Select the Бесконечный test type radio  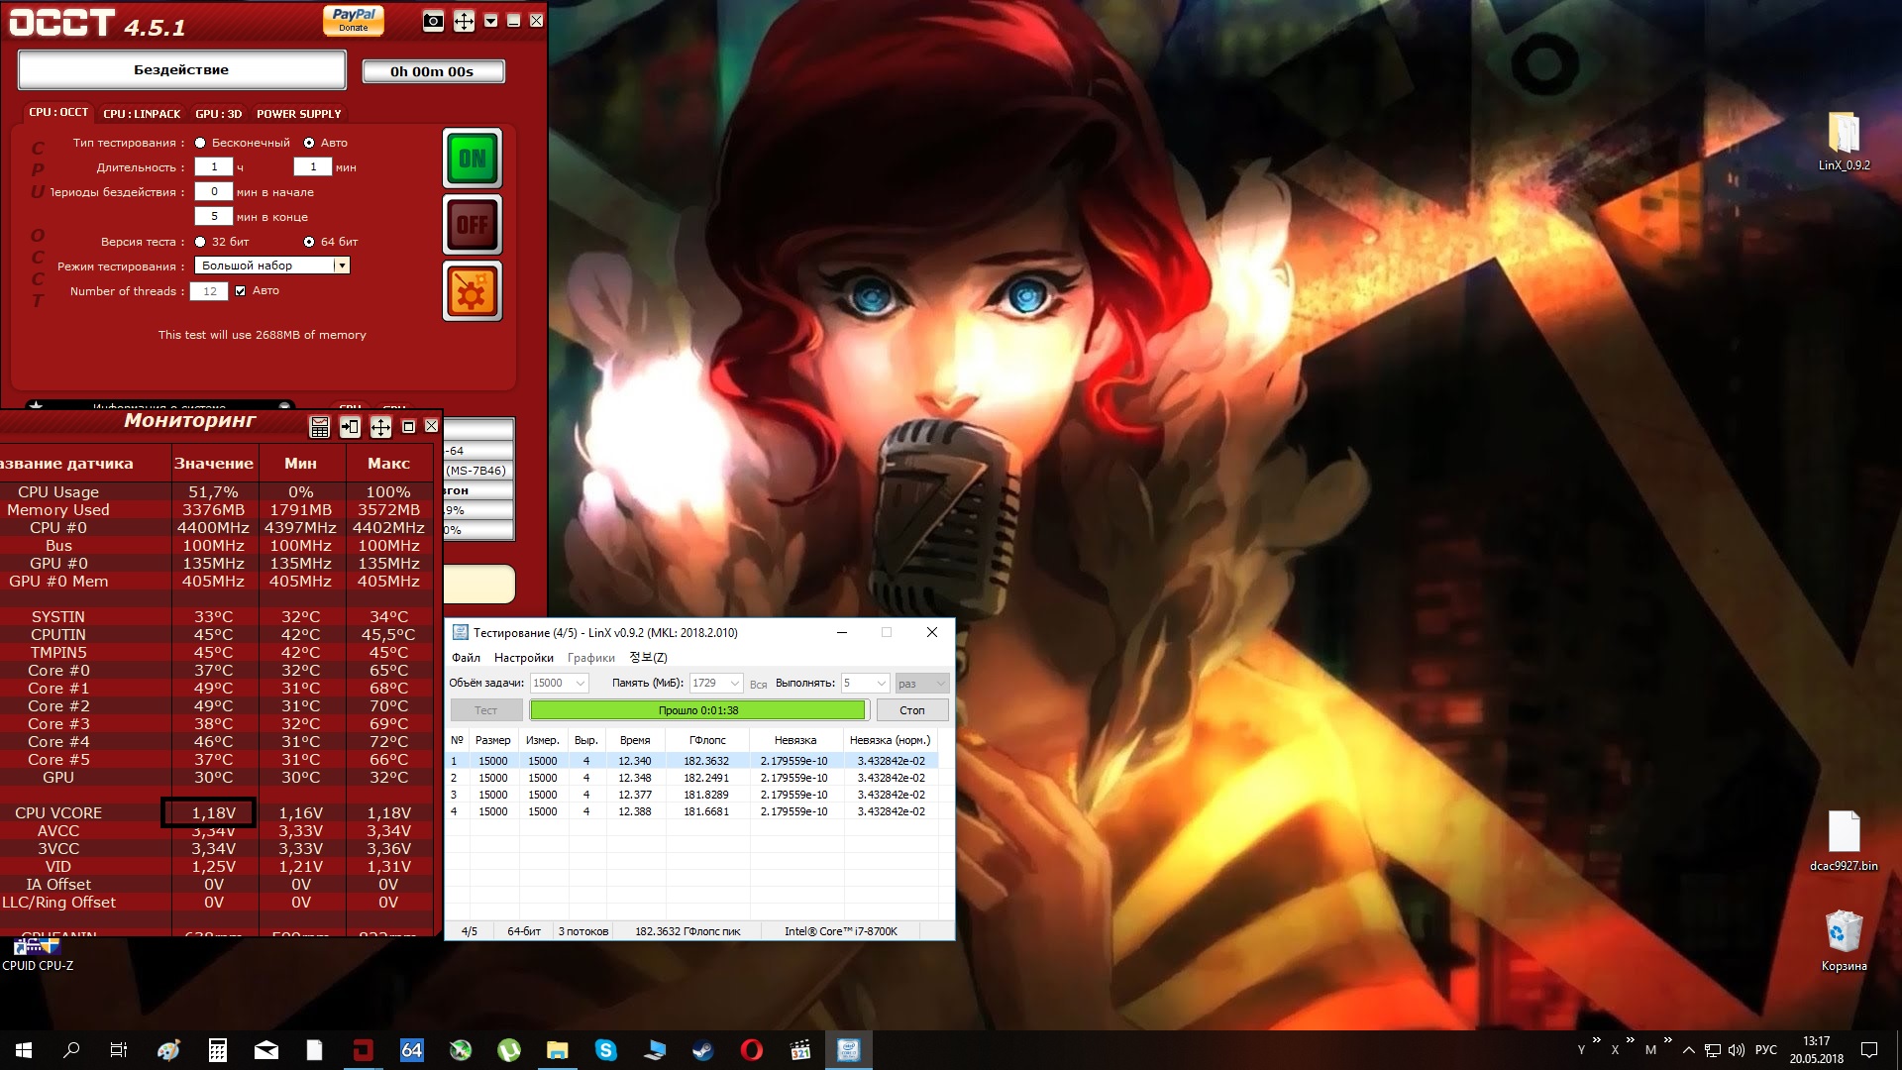201,143
